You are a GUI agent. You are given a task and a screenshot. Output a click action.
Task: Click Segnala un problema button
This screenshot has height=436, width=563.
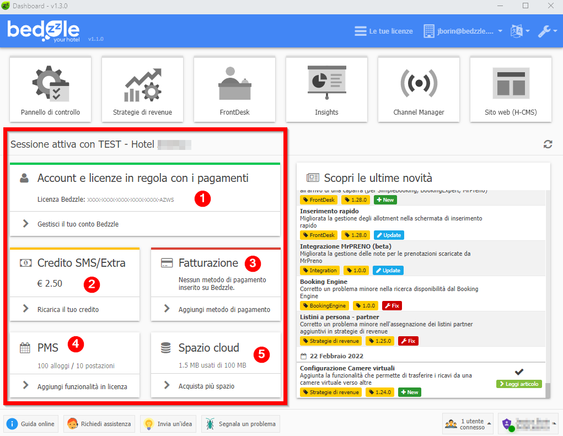tap(241, 424)
